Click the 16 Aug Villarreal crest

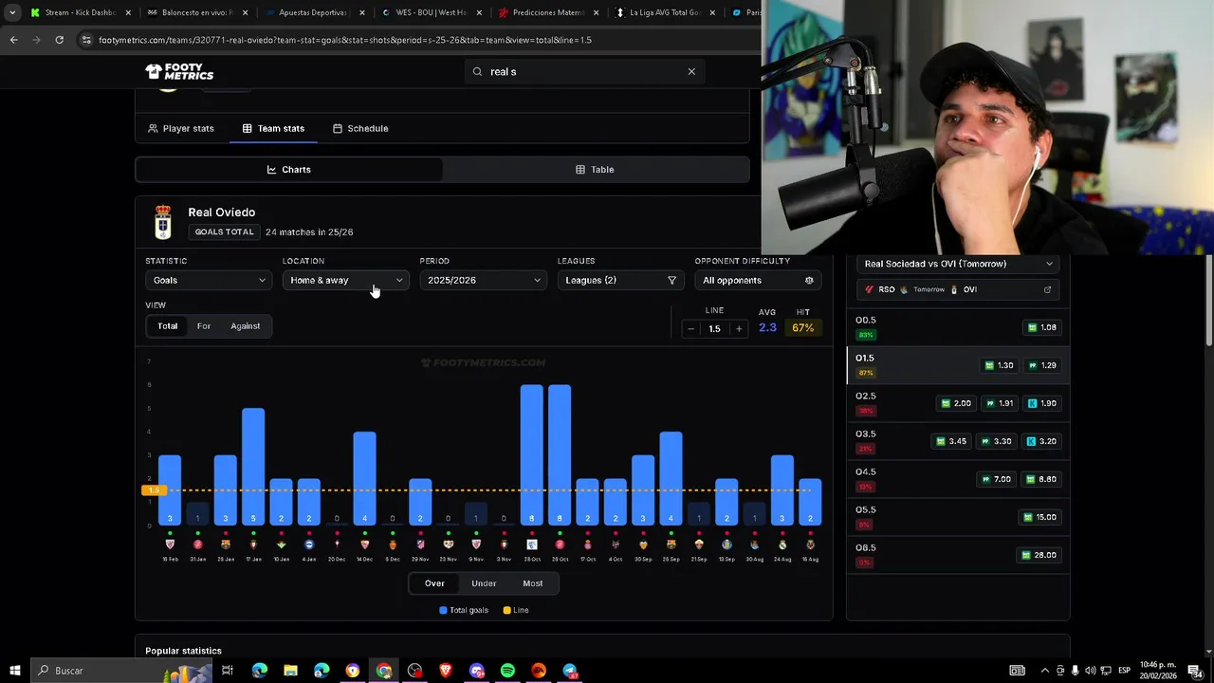coord(810,545)
